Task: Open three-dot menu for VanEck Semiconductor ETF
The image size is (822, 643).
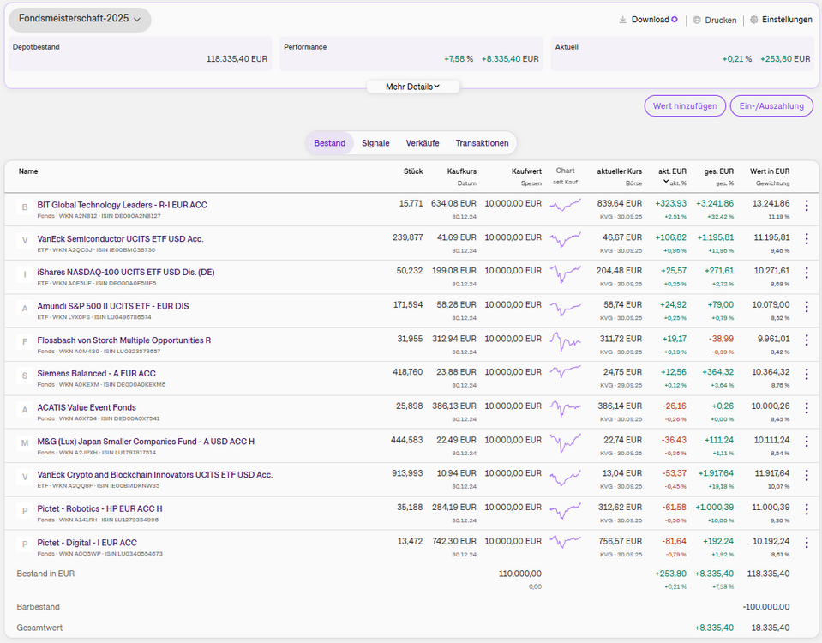Action: point(806,239)
